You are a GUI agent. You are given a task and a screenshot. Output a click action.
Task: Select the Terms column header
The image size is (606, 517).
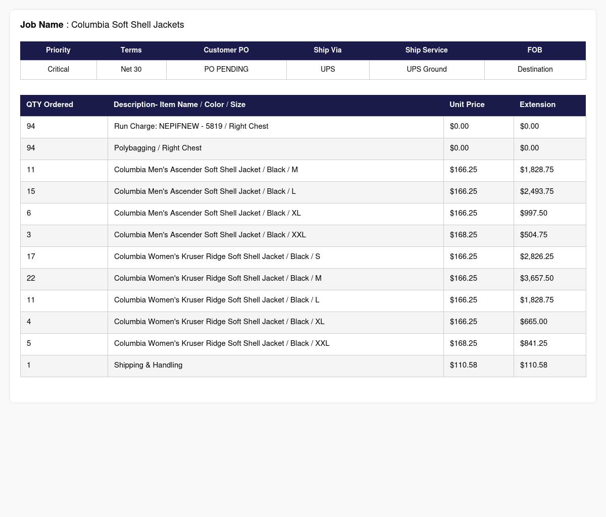pyautogui.click(x=131, y=50)
